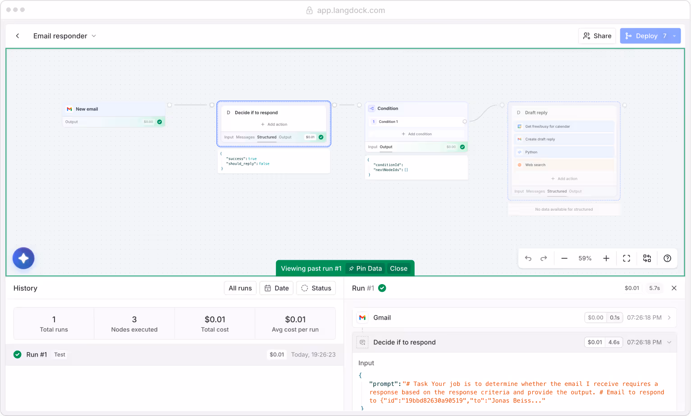The image size is (691, 416).
Task: Open the Date filter
Action: [x=276, y=288]
